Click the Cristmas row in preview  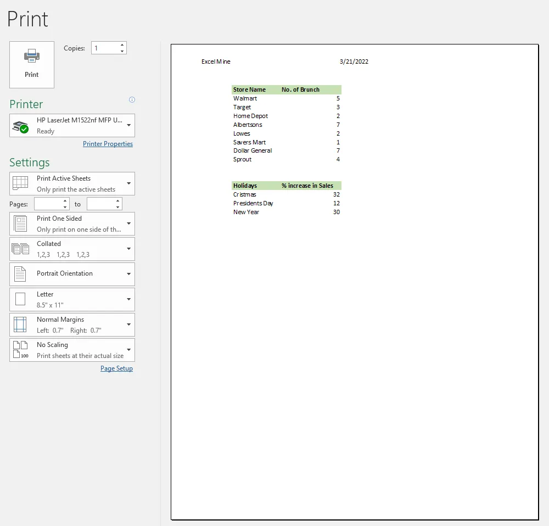(287, 194)
